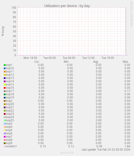Click loop17 max value 0.17

(127, 91)
